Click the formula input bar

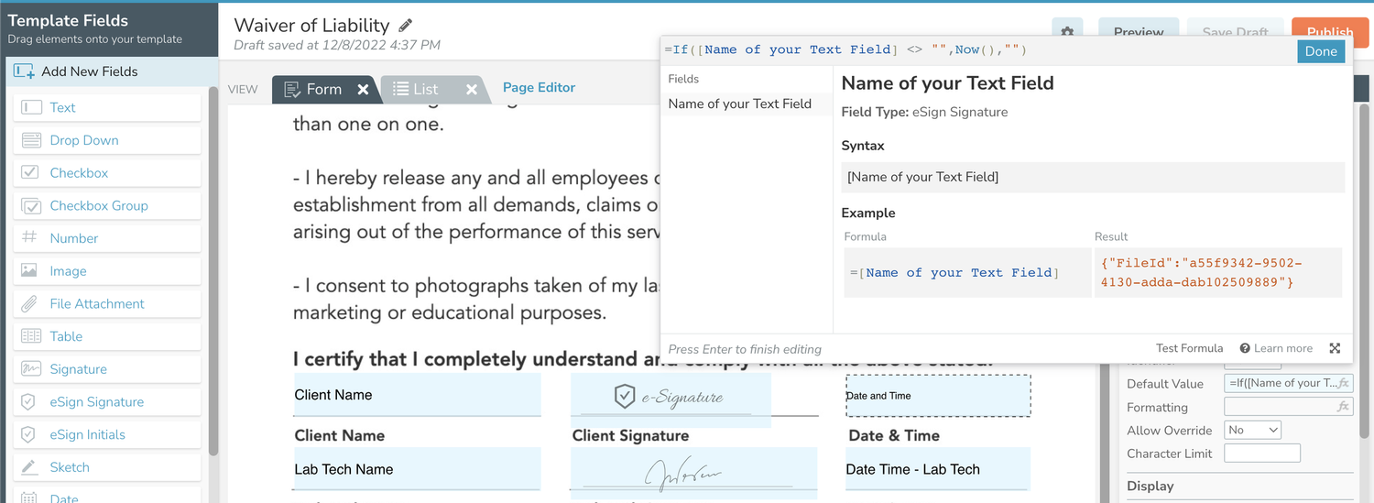coord(977,50)
